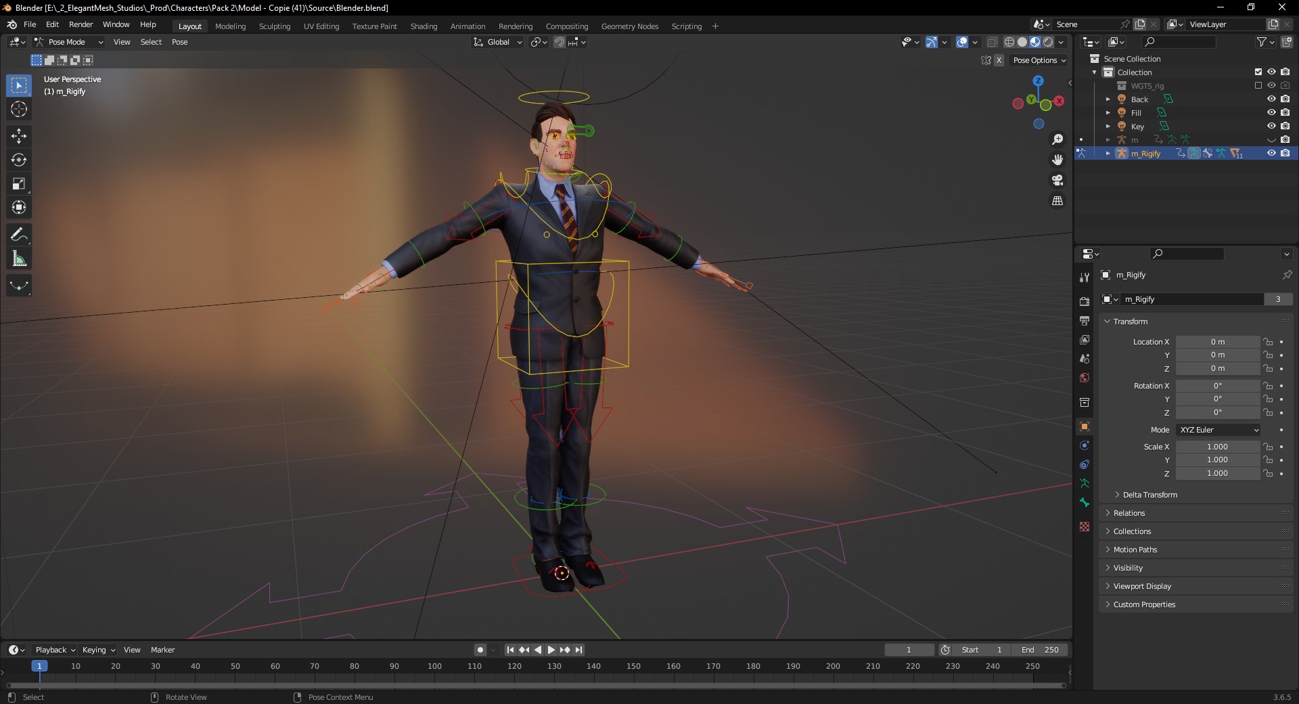Switch perspective/orthographic grid icon

point(1057,200)
